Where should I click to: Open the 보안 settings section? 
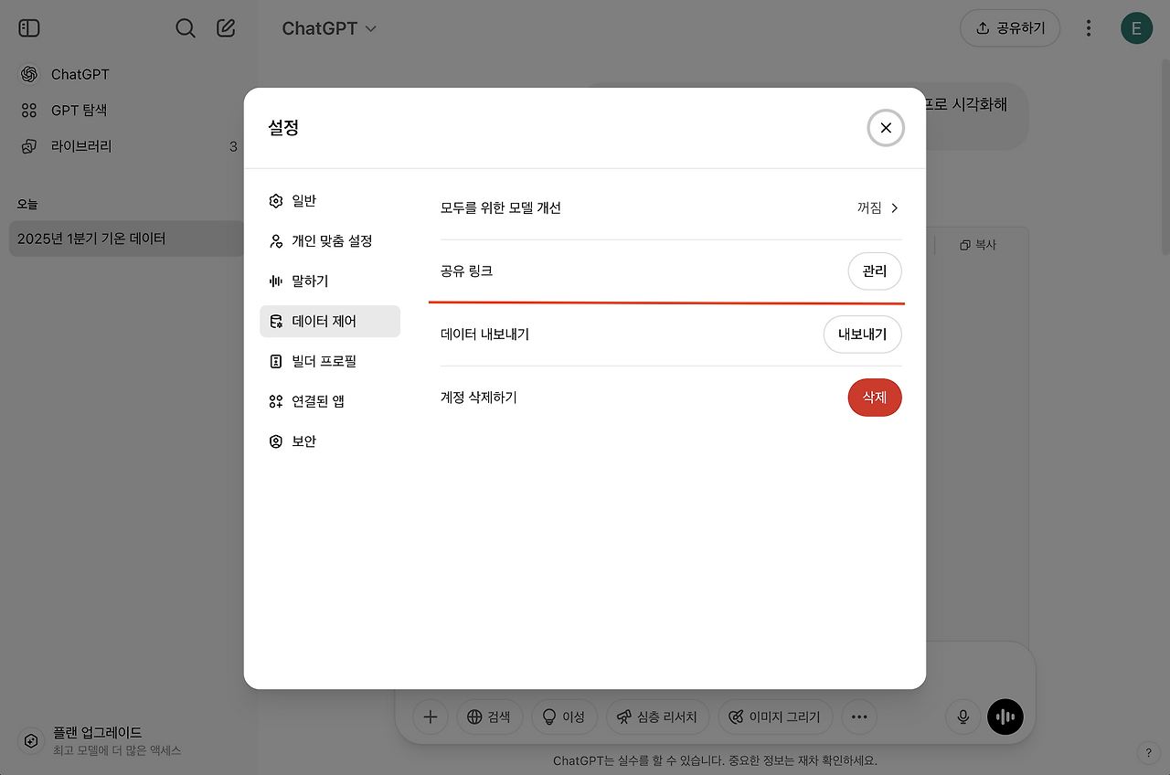[x=303, y=441]
